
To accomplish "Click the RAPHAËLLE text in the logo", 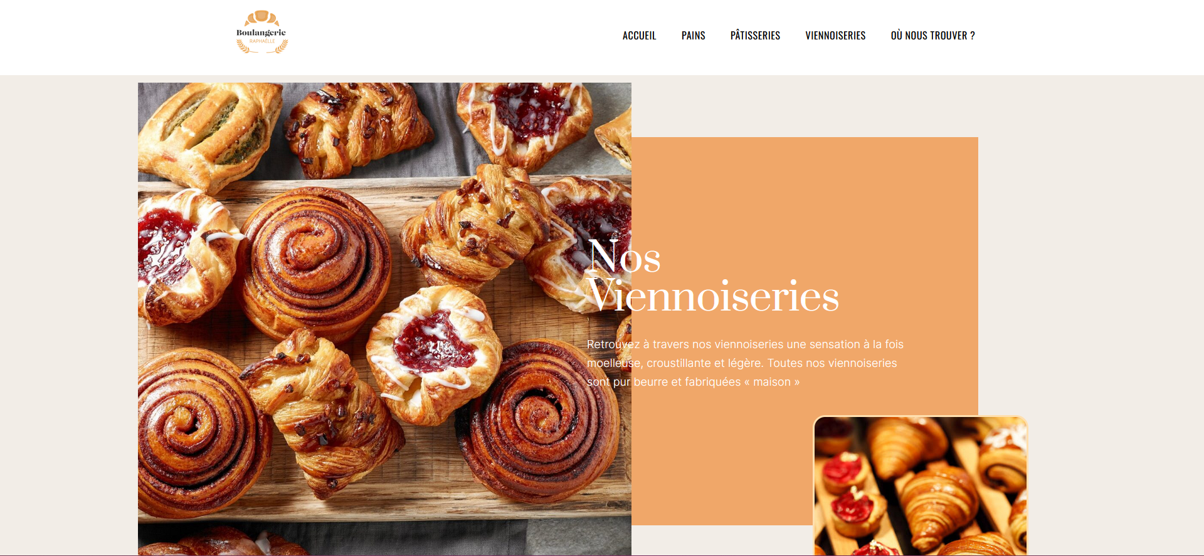I will pyautogui.click(x=262, y=41).
